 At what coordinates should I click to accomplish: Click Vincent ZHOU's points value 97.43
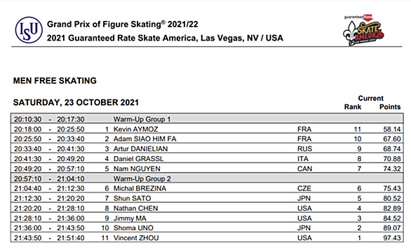[x=392, y=238]
